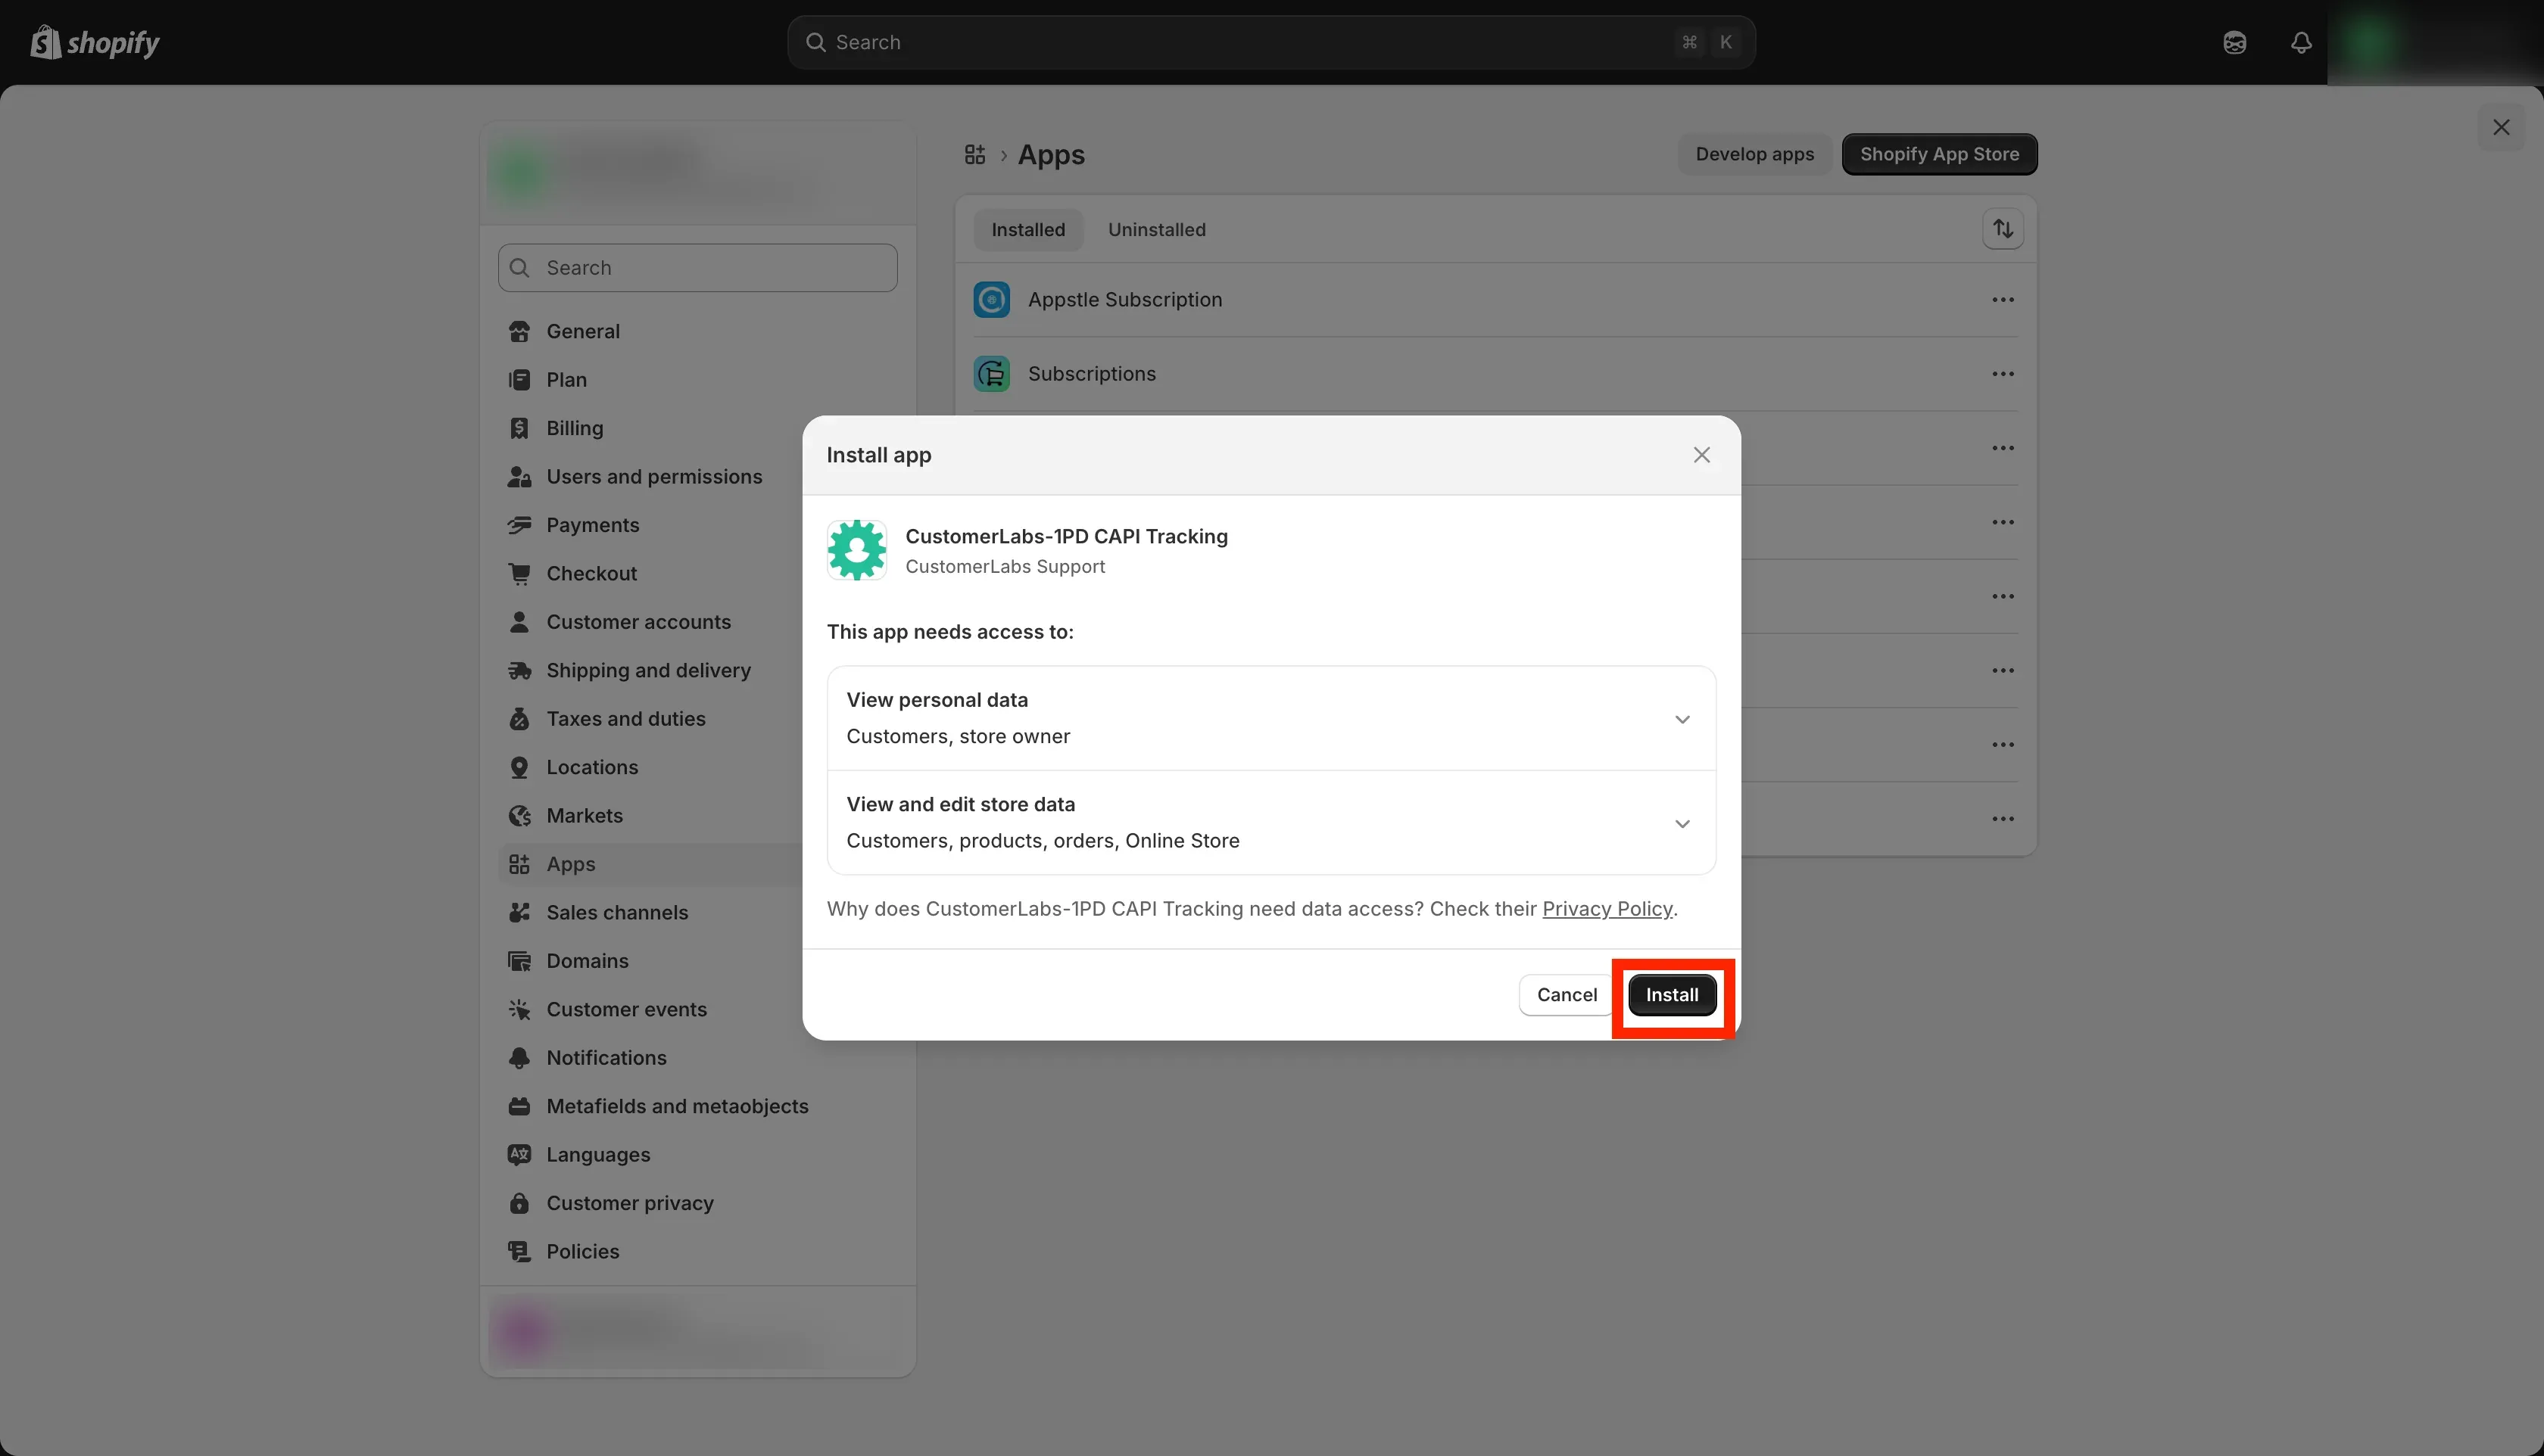Click the Shopify App Store button

tap(1939, 154)
